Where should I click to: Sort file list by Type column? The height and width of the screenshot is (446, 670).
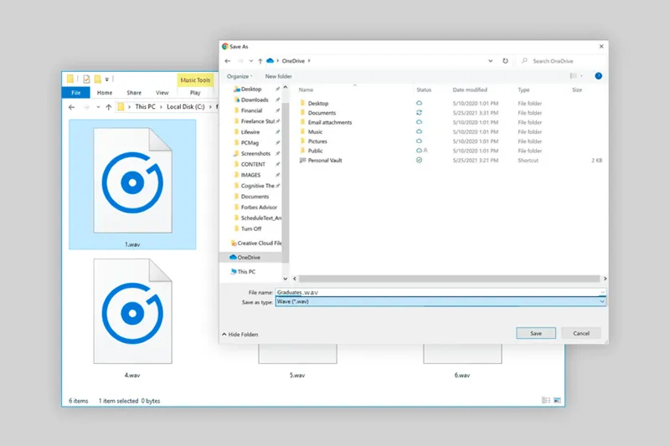click(523, 90)
